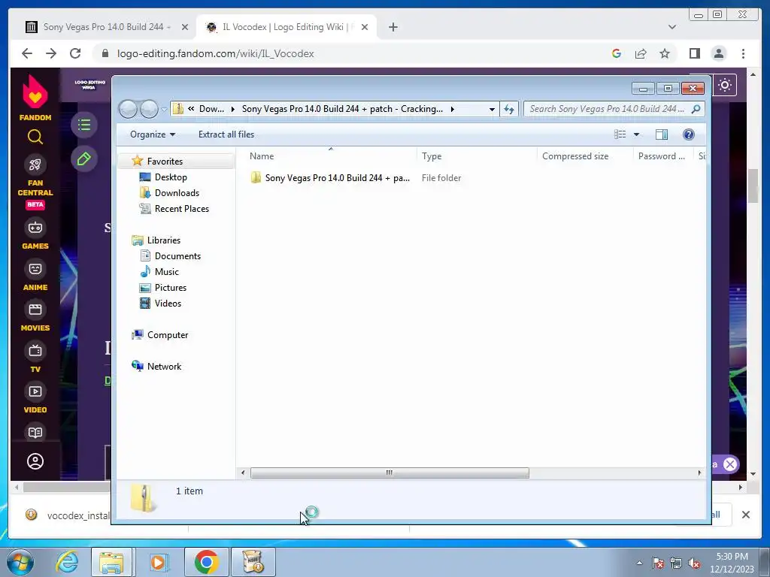
Task: Toggle the preview pane icon
Action: coord(662,134)
